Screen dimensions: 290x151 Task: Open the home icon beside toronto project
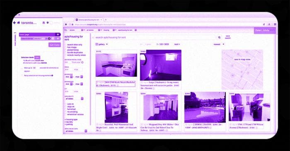[19, 23]
